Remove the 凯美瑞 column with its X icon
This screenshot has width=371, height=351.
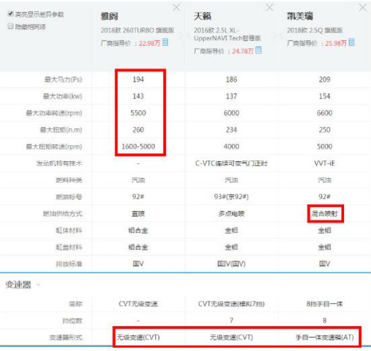click(x=362, y=7)
